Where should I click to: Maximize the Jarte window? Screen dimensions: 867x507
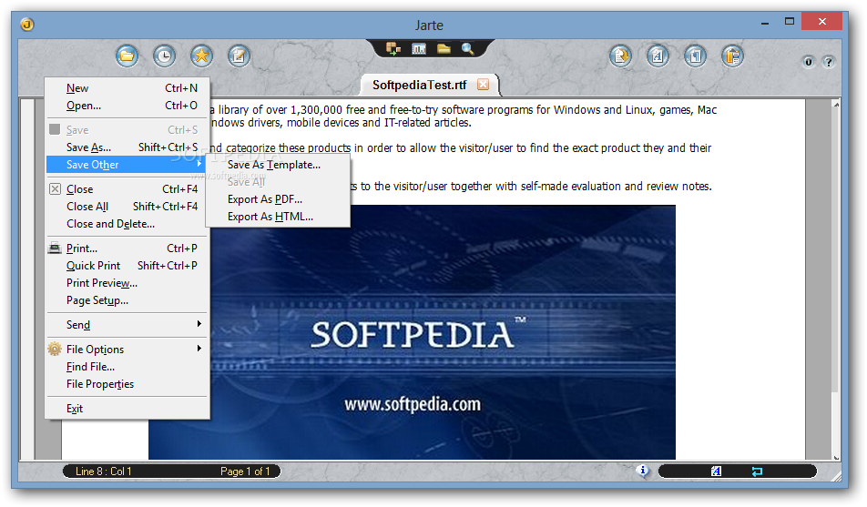(x=789, y=22)
